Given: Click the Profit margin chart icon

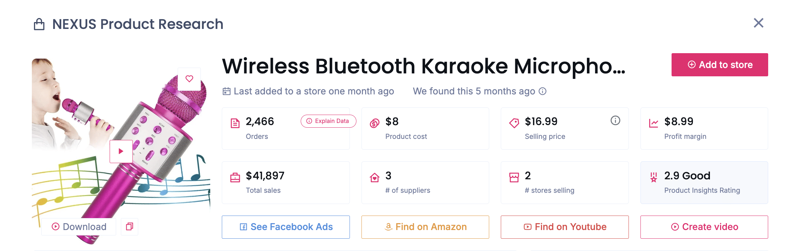Looking at the screenshot, I should [x=653, y=123].
